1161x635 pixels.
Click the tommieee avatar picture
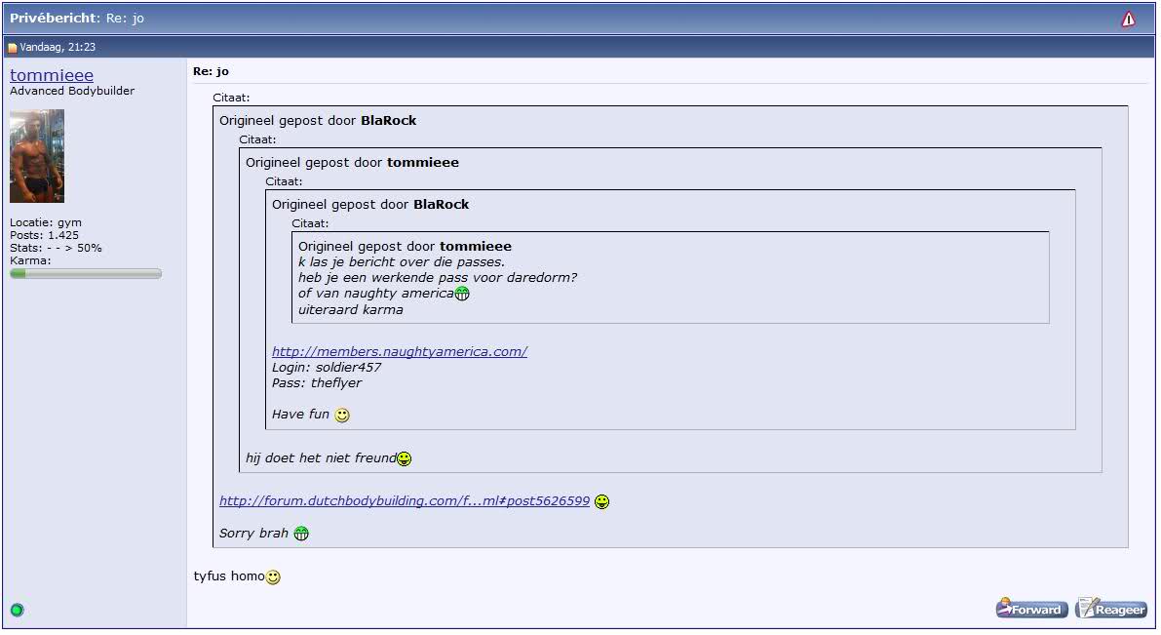point(37,156)
